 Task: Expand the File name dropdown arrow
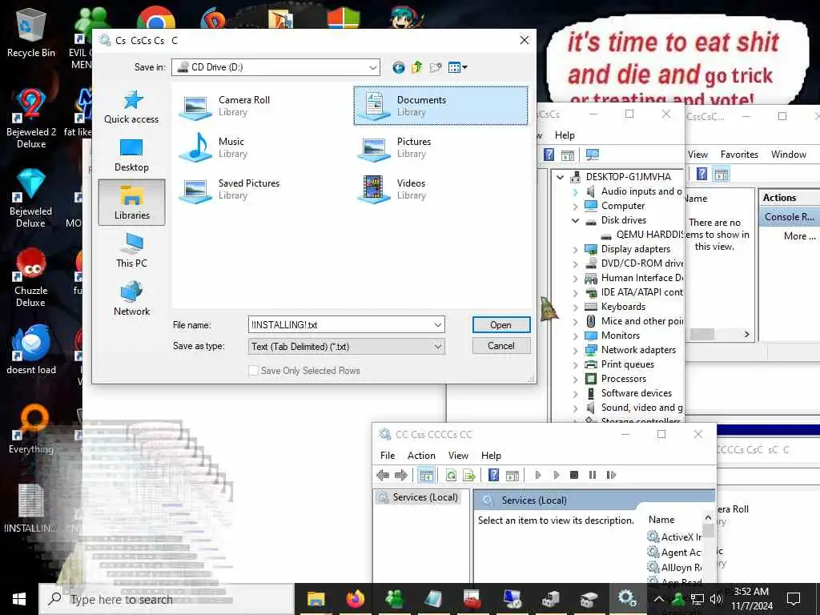pyautogui.click(x=438, y=325)
